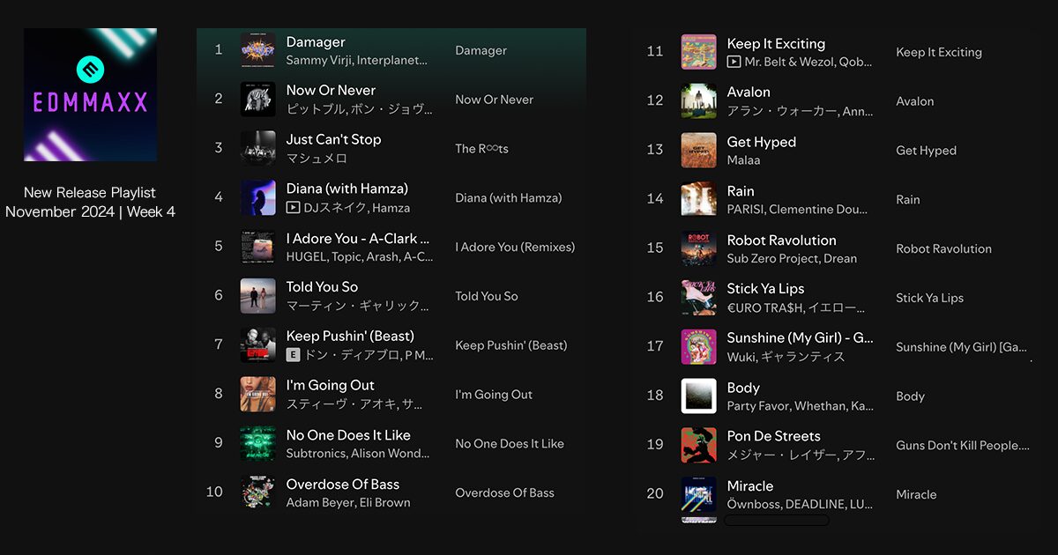The width and height of the screenshot is (1058, 555).
Task: Open album No One Does It Like in album column
Action: coord(510,444)
